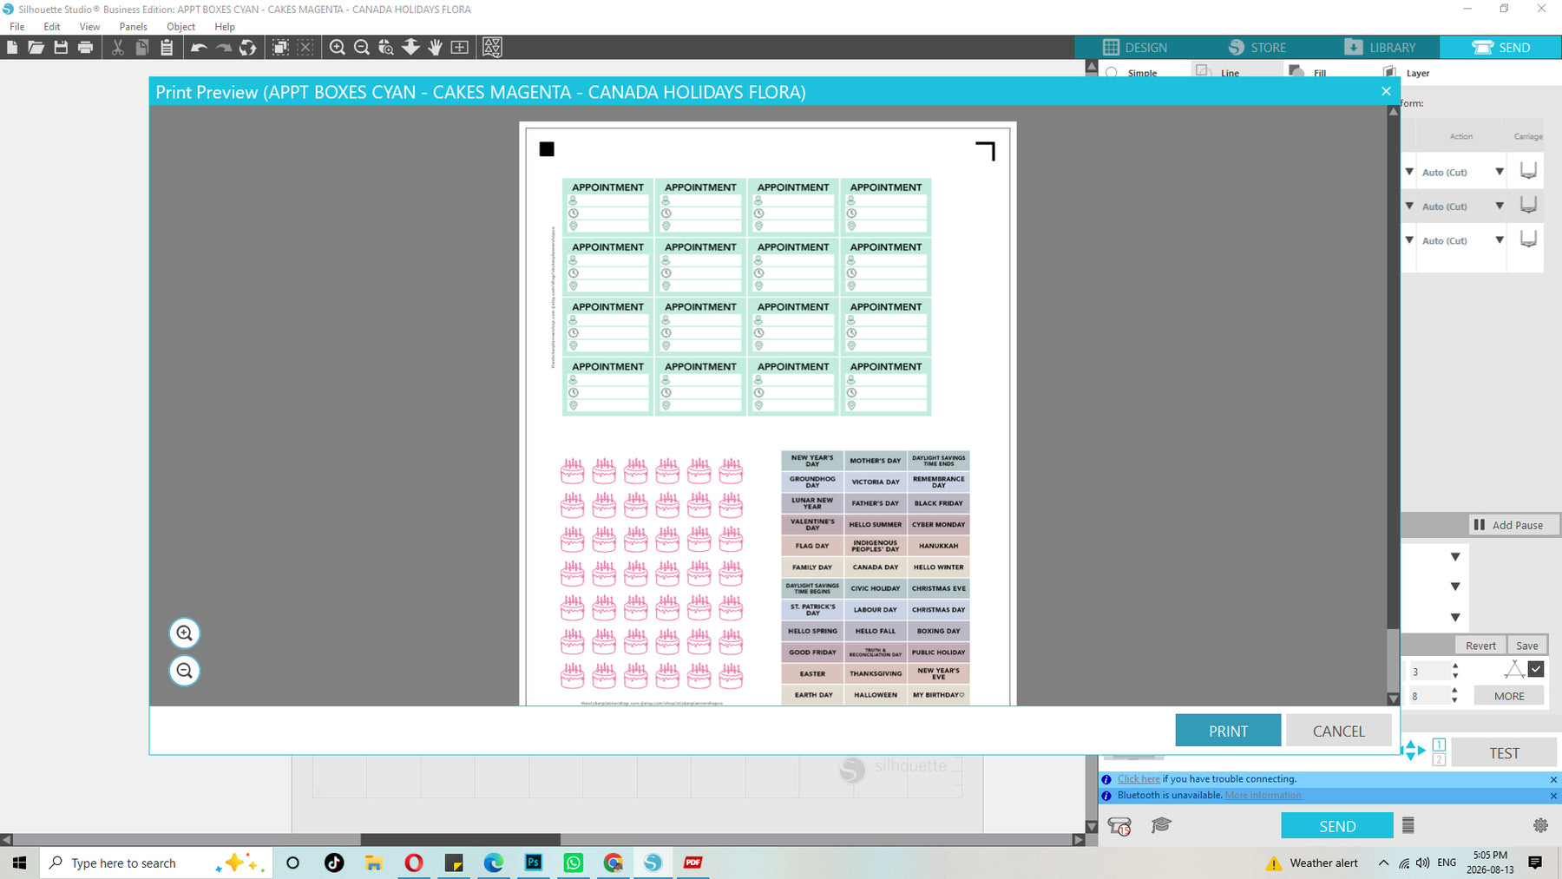Click the carriage tool icon in first row
Viewport: 1562px width, 879px height.
coord(1528,171)
